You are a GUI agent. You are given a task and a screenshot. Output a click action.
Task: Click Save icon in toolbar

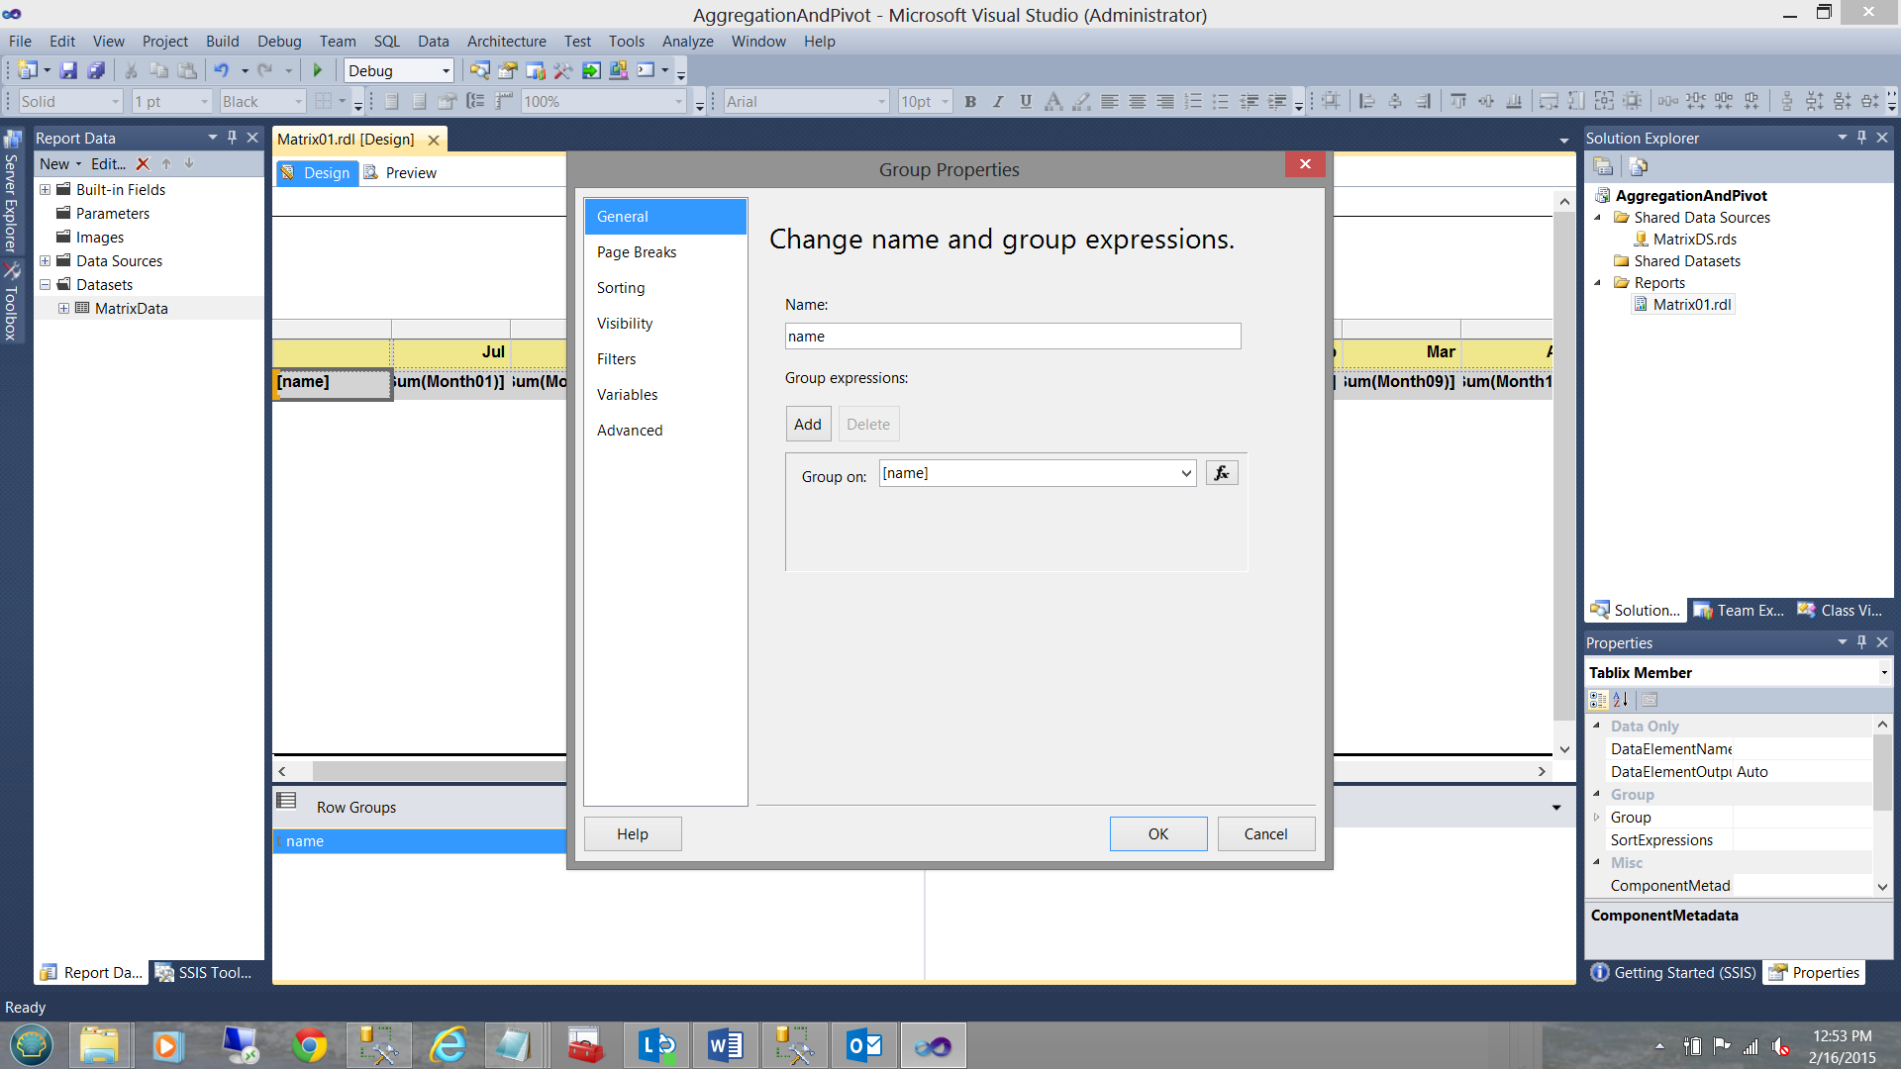pos(68,70)
